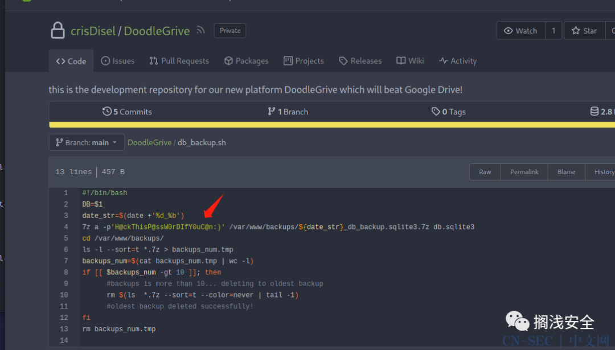Click the comment about deleting oldest backup

[x=215, y=284]
